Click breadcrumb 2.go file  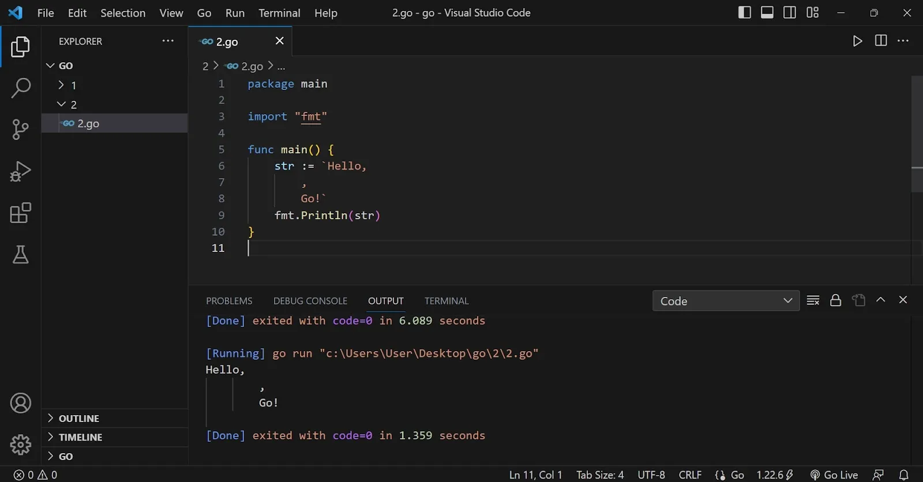(245, 66)
